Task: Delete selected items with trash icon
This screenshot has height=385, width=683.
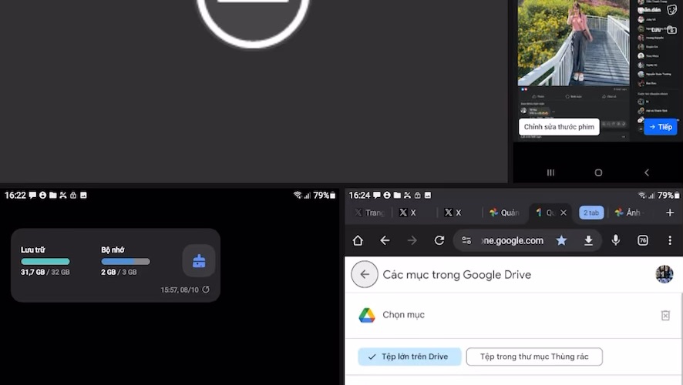Action: (x=665, y=315)
